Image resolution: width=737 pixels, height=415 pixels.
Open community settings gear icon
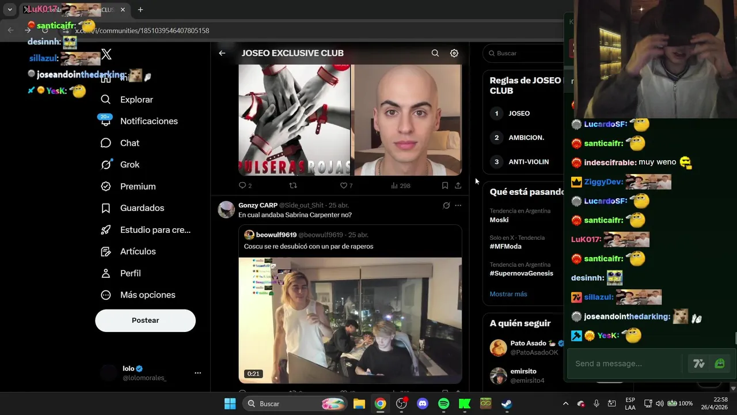(x=454, y=53)
